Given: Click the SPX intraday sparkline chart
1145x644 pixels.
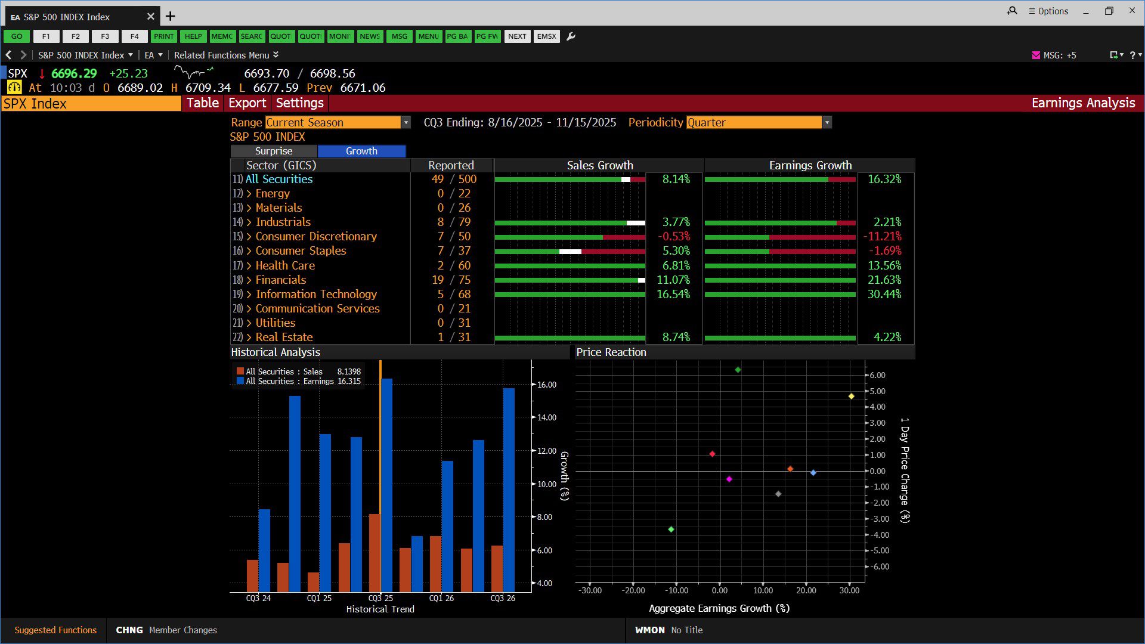Looking at the screenshot, I should [x=194, y=73].
